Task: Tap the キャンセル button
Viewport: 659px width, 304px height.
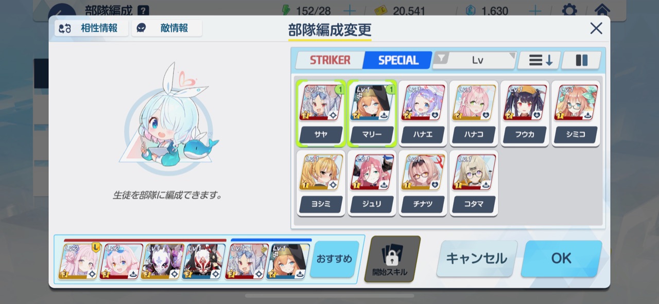Action: tap(477, 258)
